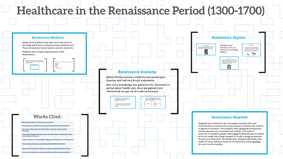
Task: Open the text-only blue slide under Renaissance Anatomy
Action: (123, 102)
